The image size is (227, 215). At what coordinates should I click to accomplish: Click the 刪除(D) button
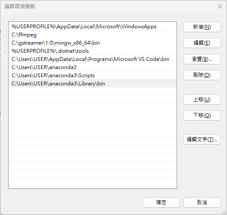202,75
